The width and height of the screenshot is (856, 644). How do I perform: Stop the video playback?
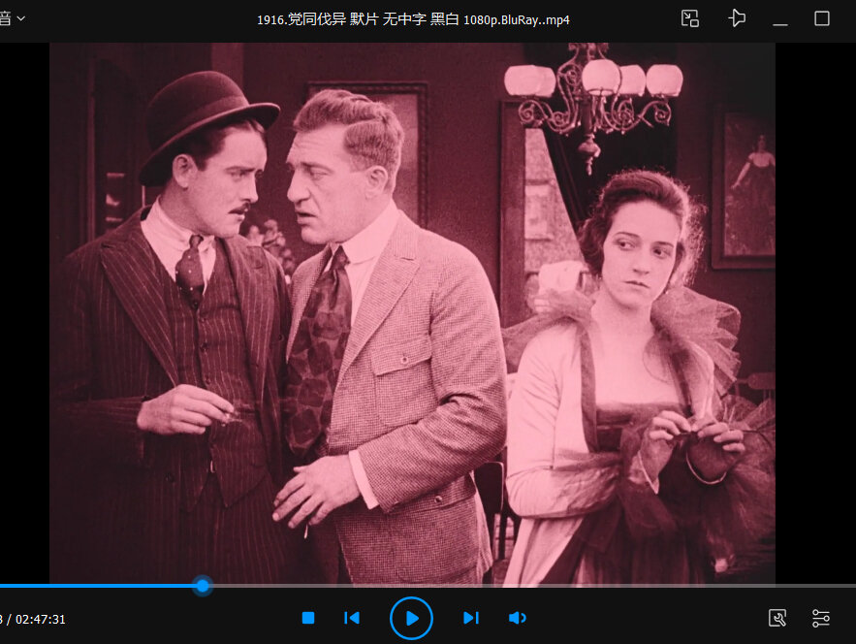click(308, 618)
